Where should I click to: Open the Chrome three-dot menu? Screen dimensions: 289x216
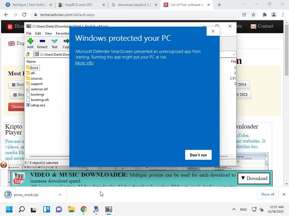coord(283,15)
